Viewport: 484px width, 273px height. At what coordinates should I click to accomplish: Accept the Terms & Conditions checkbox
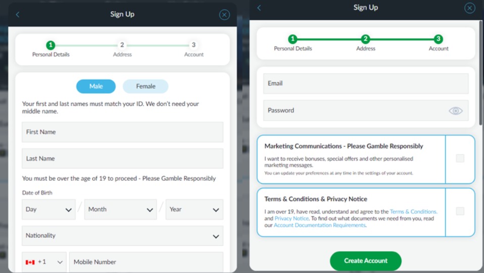tap(460, 211)
